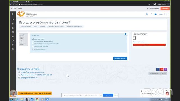
Task: Click the globe language icon in header
Action: point(147,14)
